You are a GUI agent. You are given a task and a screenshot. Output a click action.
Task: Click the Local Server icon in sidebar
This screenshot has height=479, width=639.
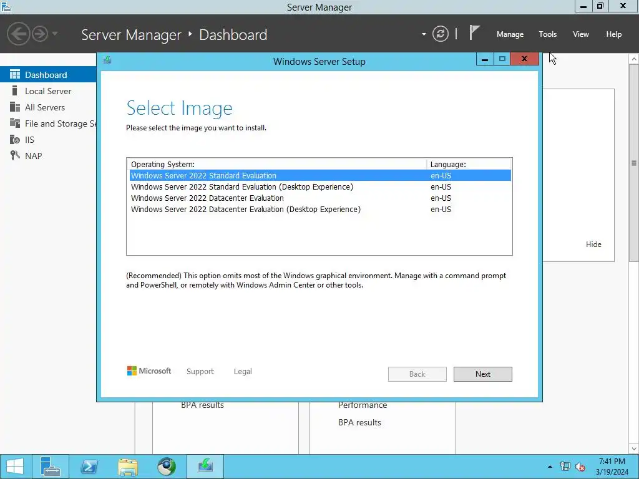(x=15, y=90)
